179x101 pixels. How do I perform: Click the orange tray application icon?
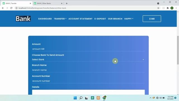(x=154, y=98)
